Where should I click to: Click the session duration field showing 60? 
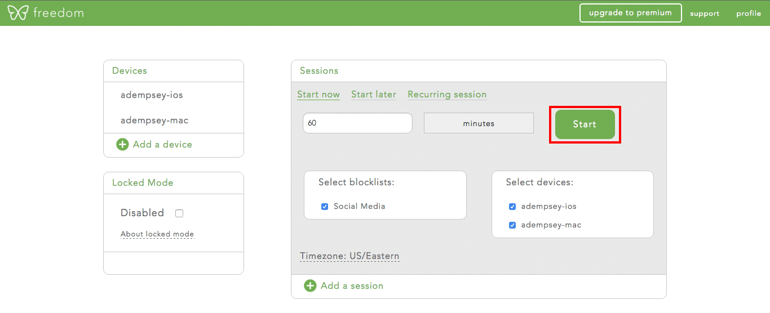coord(357,123)
